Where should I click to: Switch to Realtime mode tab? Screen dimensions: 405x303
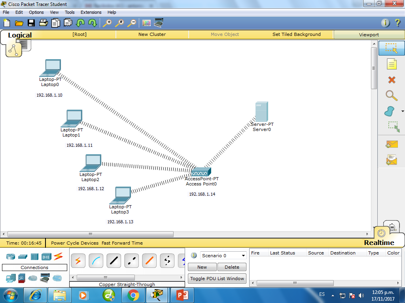[x=379, y=243]
